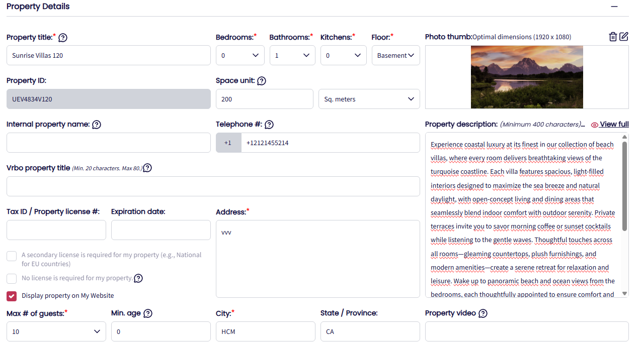Open the Floor dropdown showing Basement
This screenshot has width=642, height=344.
coord(396,55)
